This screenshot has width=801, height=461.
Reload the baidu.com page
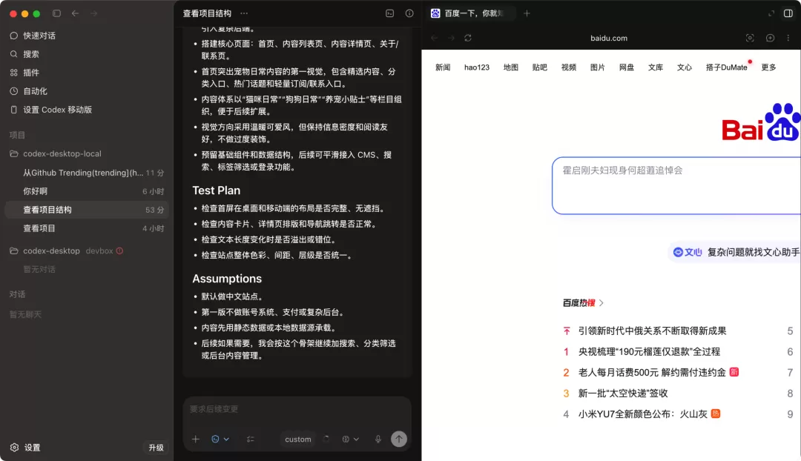pos(468,38)
